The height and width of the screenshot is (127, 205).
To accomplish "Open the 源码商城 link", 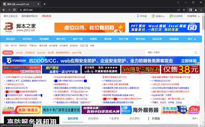I will click(47, 16).
